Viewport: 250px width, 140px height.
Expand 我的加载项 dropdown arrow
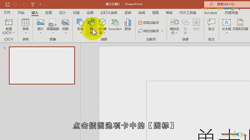(x=162, y=31)
